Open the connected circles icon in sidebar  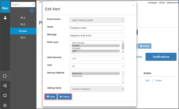(5, 85)
